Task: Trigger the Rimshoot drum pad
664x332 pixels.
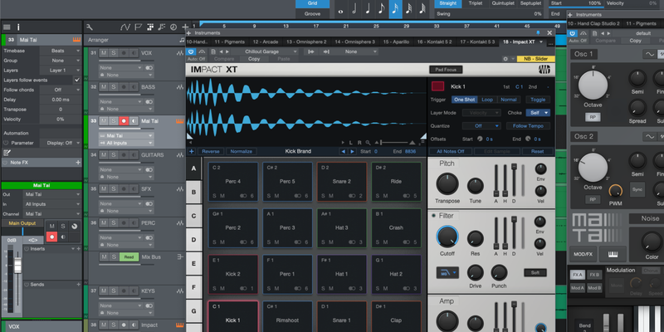Action: click(286, 320)
